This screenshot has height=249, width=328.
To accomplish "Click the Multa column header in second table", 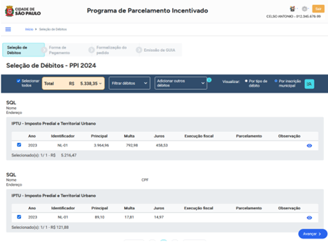I will tap(129, 208).
